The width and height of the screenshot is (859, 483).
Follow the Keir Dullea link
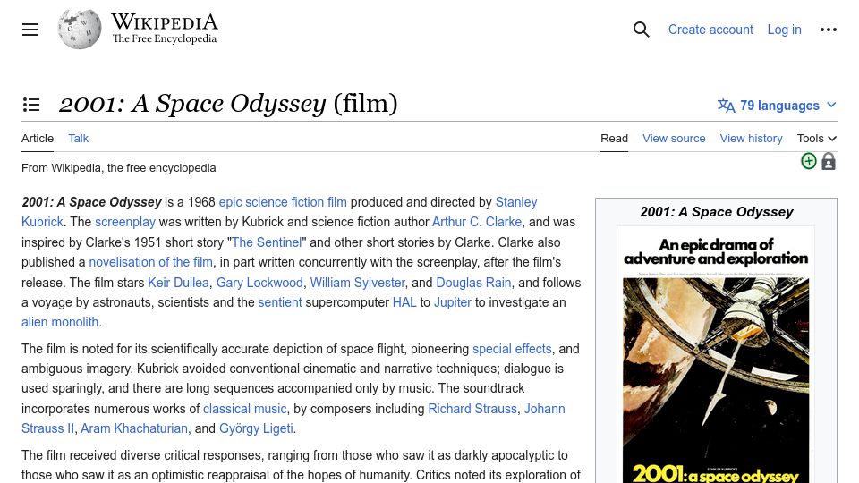(x=178, y=283)
